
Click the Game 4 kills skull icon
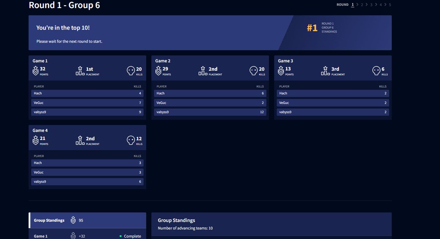(131, 140)
